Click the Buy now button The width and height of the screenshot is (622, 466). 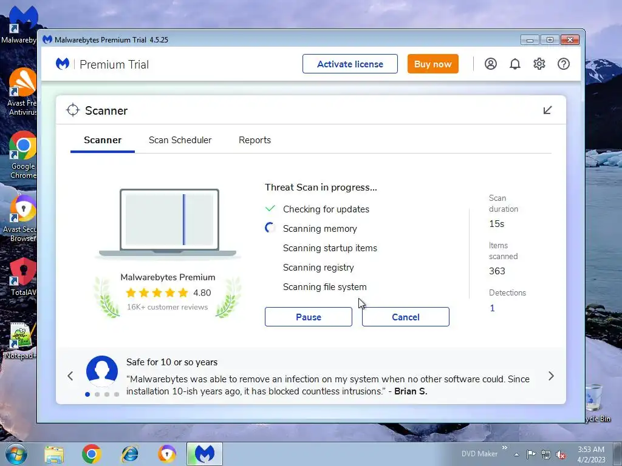(432, 64)
